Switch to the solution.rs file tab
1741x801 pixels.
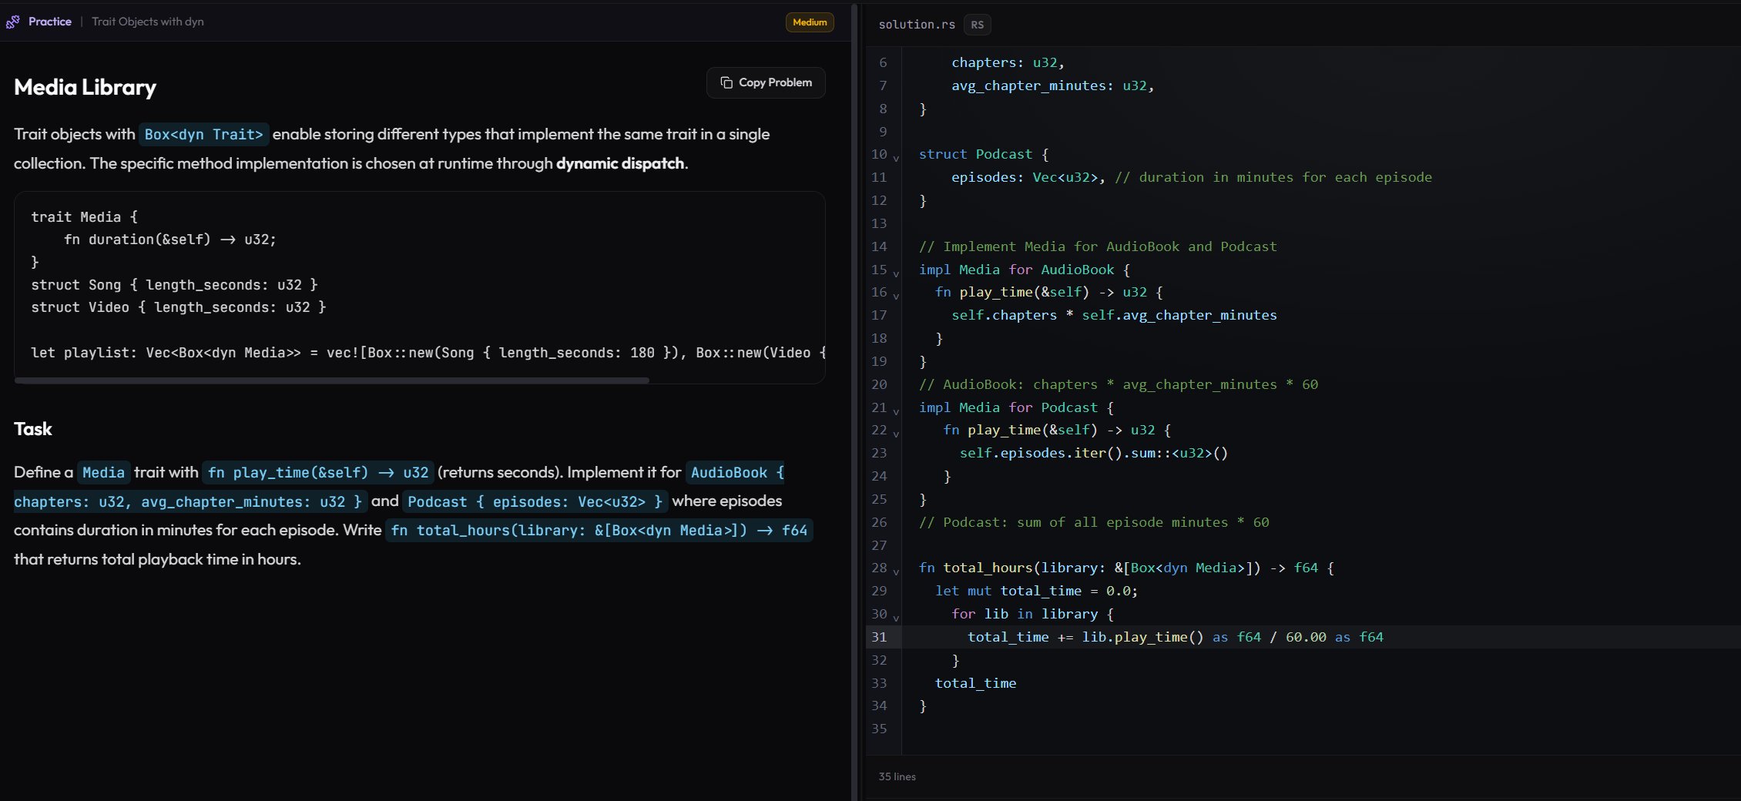916,25
